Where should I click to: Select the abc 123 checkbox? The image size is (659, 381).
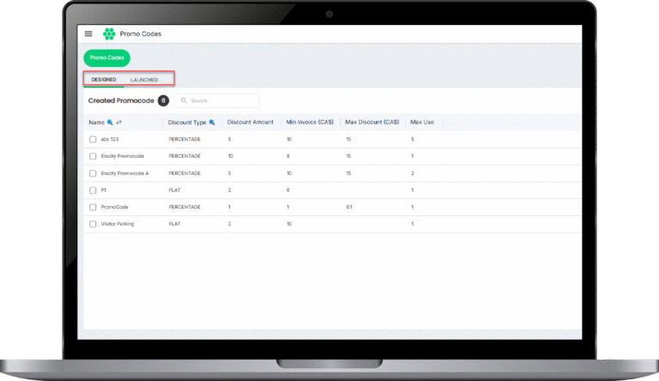pyautogui.click(x=93, y=139)
